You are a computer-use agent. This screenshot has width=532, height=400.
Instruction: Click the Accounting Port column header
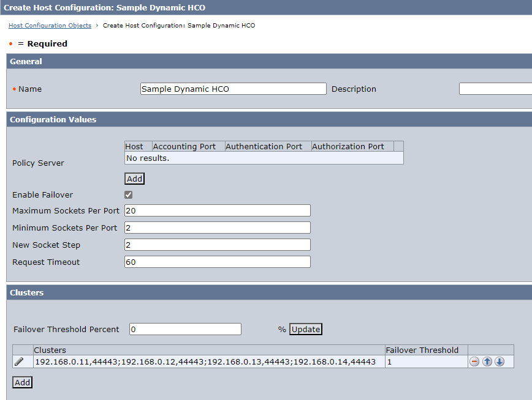pyautogui.click(x=184, y=146)
